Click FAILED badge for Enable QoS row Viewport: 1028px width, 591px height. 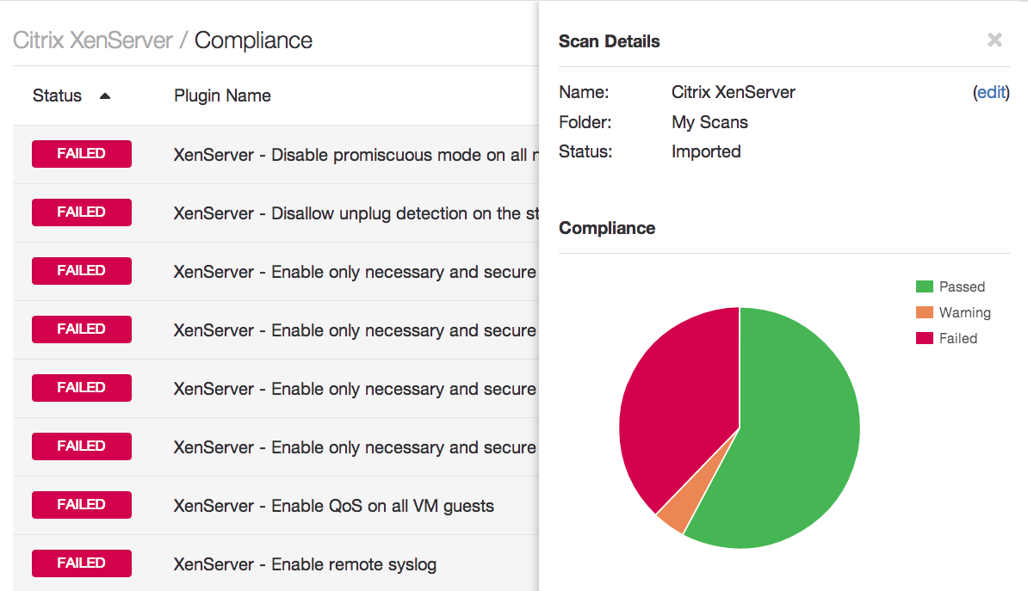[82, 505]
